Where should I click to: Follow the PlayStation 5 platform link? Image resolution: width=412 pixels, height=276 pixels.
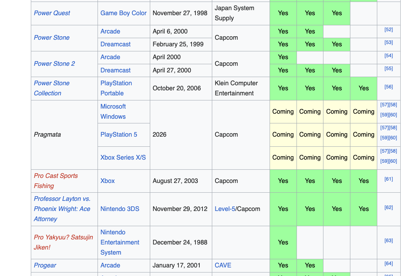coord(119,134)
